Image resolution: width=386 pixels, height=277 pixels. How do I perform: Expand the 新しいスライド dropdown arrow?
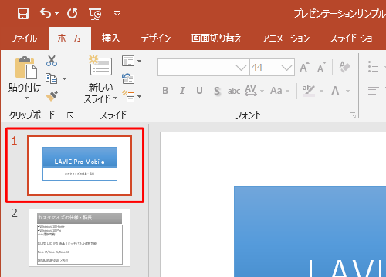115,98
